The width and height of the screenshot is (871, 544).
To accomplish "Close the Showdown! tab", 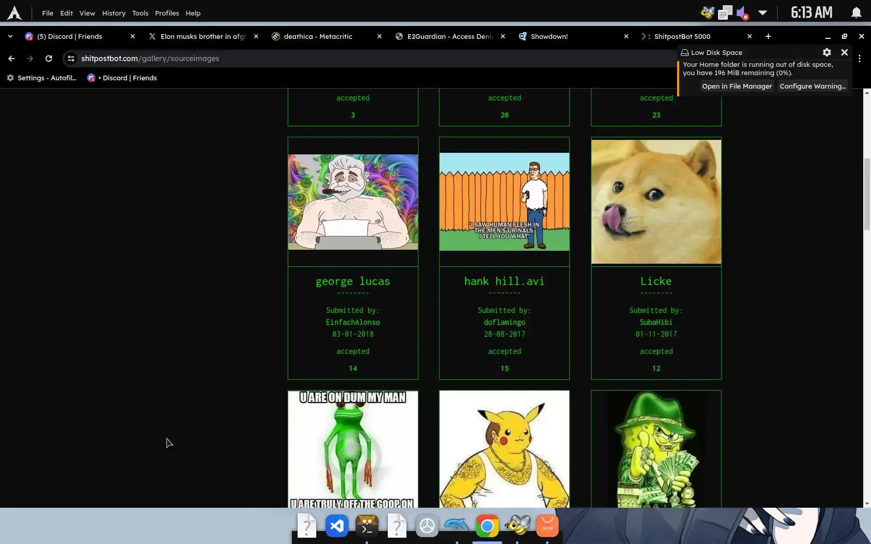I will point(626,36).
